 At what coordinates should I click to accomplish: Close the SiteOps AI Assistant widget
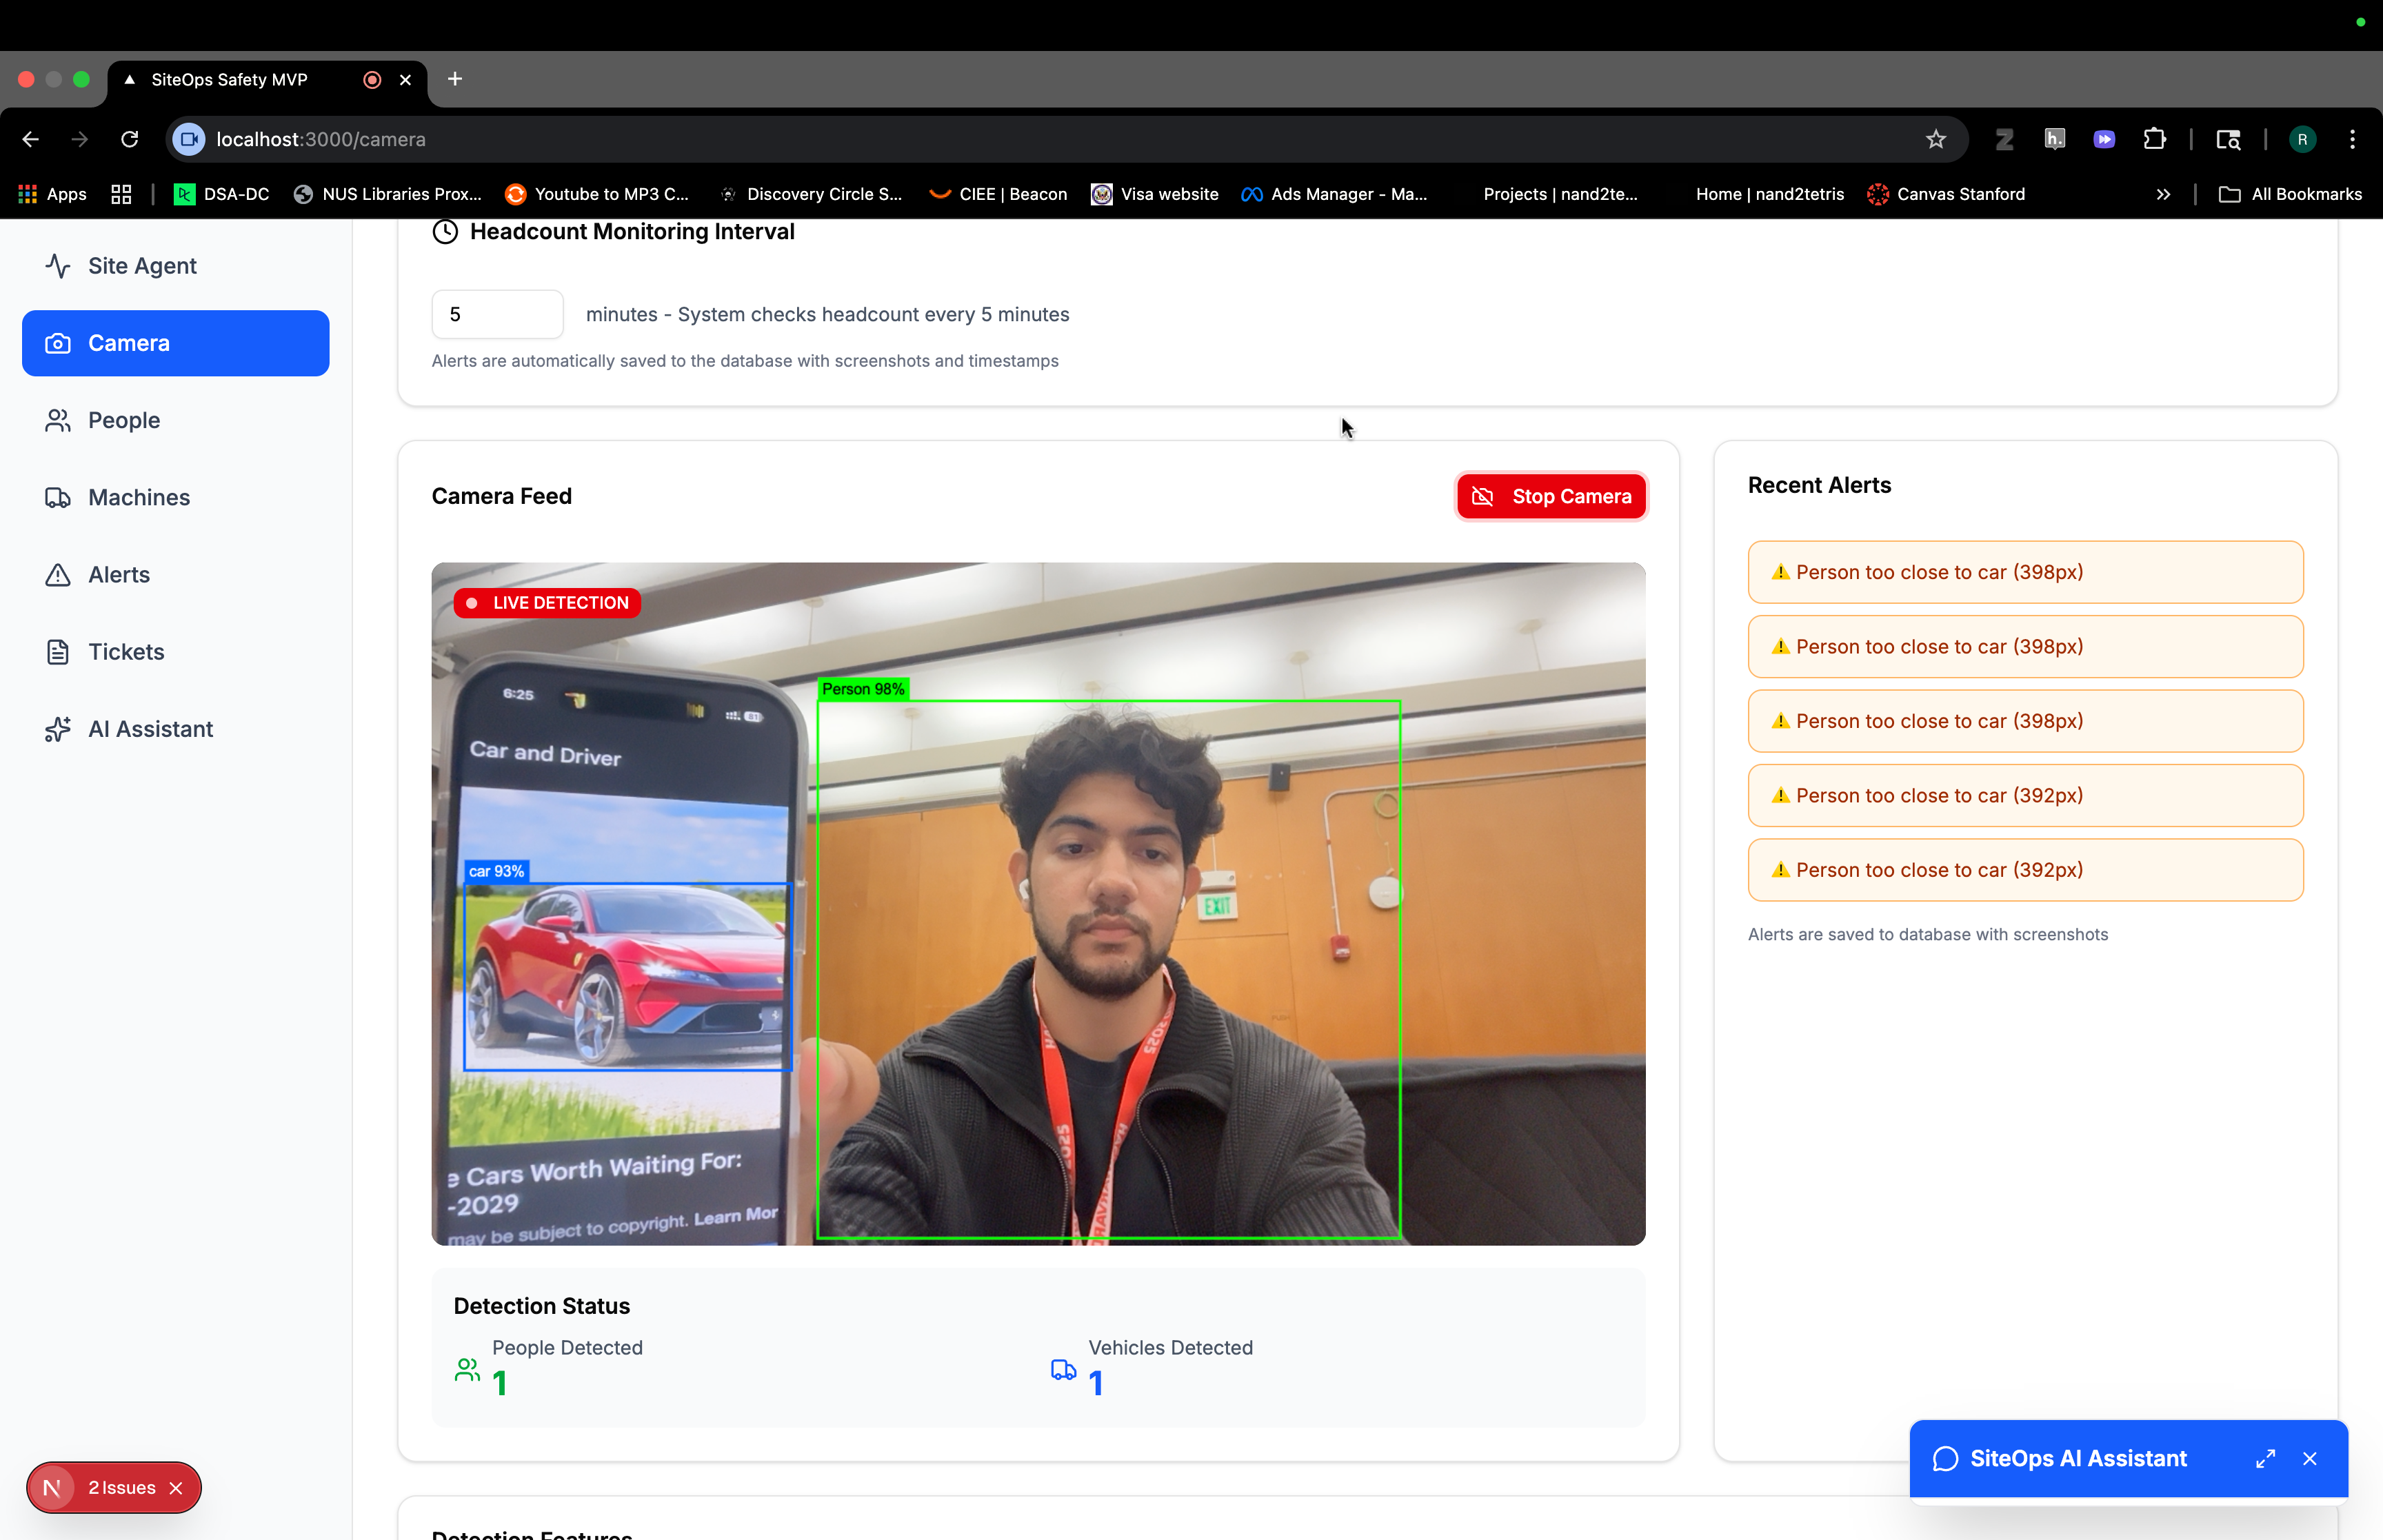2309,1459
